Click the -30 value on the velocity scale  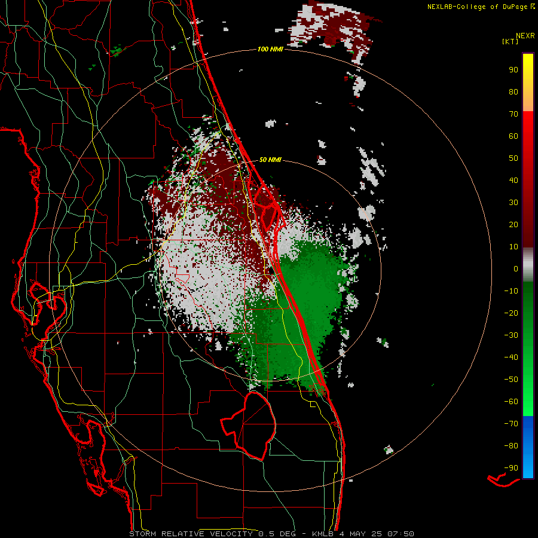click(x=511, y=335)
